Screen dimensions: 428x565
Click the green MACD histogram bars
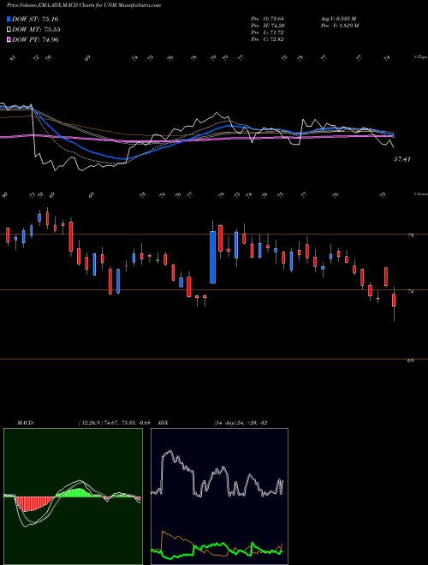click(79, 492)
